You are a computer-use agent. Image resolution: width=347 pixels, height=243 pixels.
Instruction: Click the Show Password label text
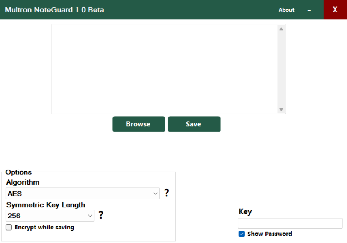pyautogui.click(x=270, y=234)
